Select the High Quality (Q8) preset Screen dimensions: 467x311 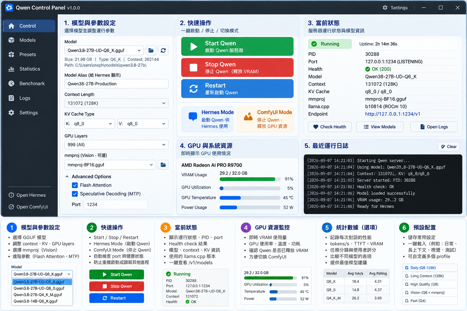click(x=430, y=284)
